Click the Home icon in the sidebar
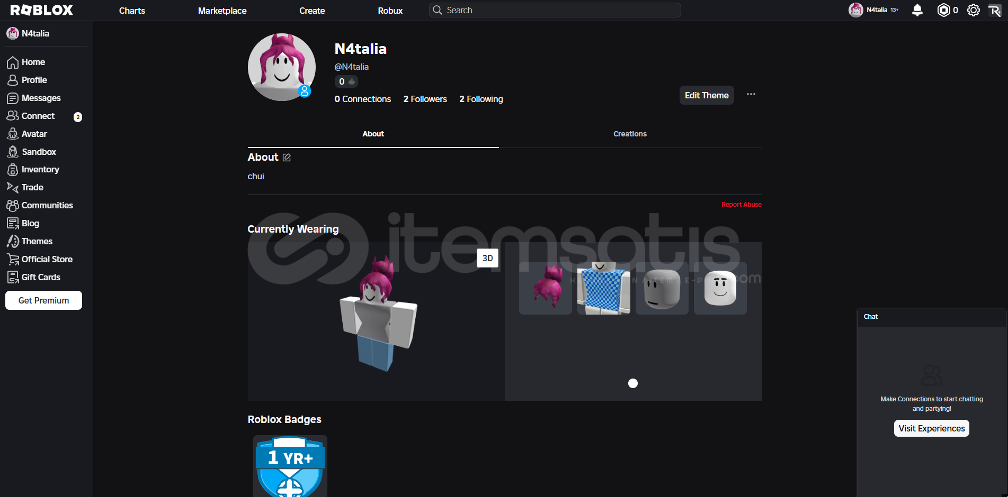The image size is (1008, 497). [x=13, y=62]
